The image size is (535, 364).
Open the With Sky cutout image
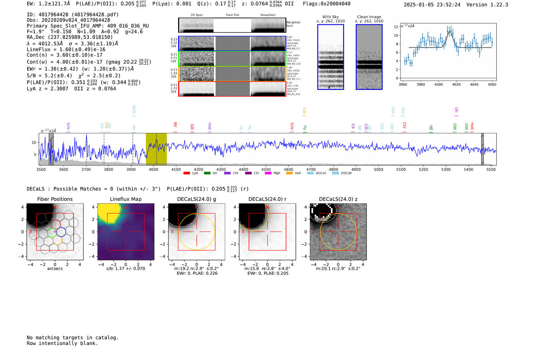pyautogui.click(x=331, y=57)
